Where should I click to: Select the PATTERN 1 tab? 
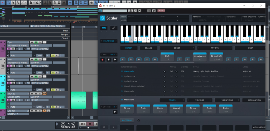[x=127, y=120]
